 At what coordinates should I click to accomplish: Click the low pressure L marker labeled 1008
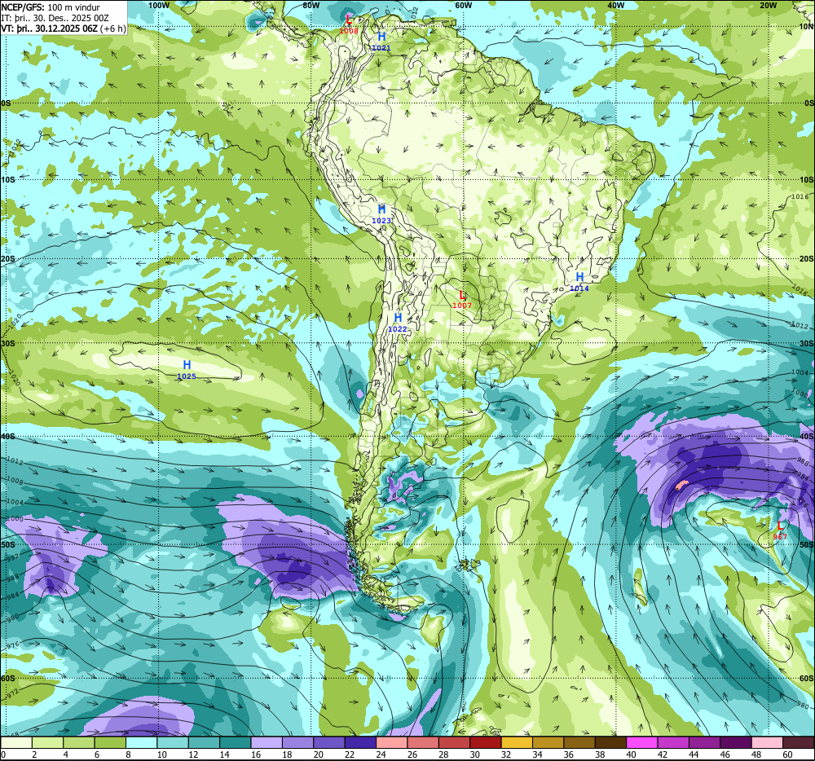click(x=349, y=20)
